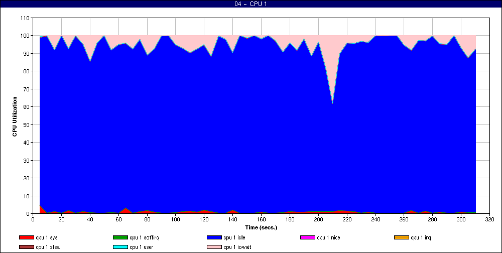Click the 'CPU Utilization' y-axis title

coord(15,116)
